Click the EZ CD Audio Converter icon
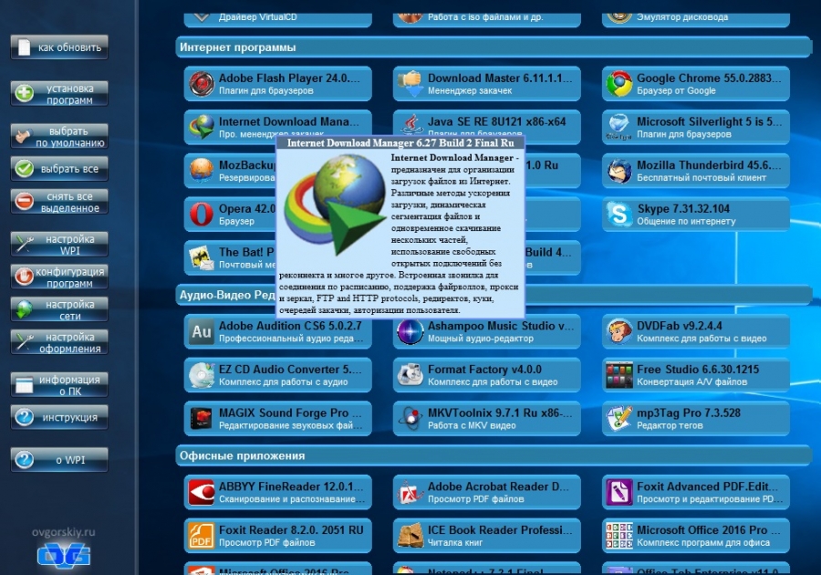 click(202, 375)
